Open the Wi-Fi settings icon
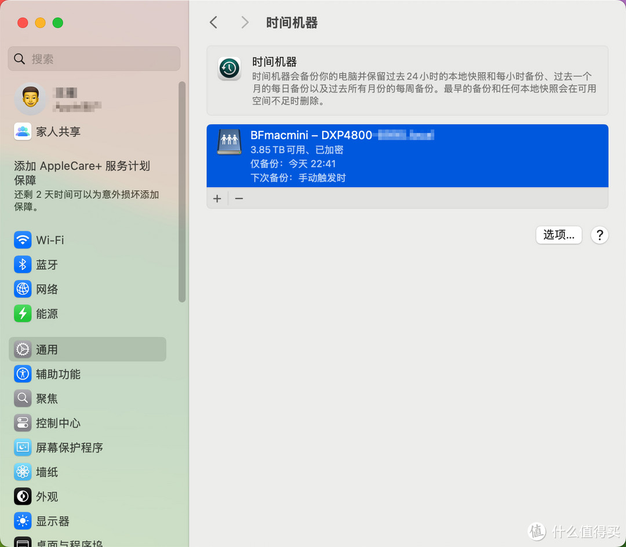Image resolution: width=626 pixels, height=547 pixels. tap(22, 240)
